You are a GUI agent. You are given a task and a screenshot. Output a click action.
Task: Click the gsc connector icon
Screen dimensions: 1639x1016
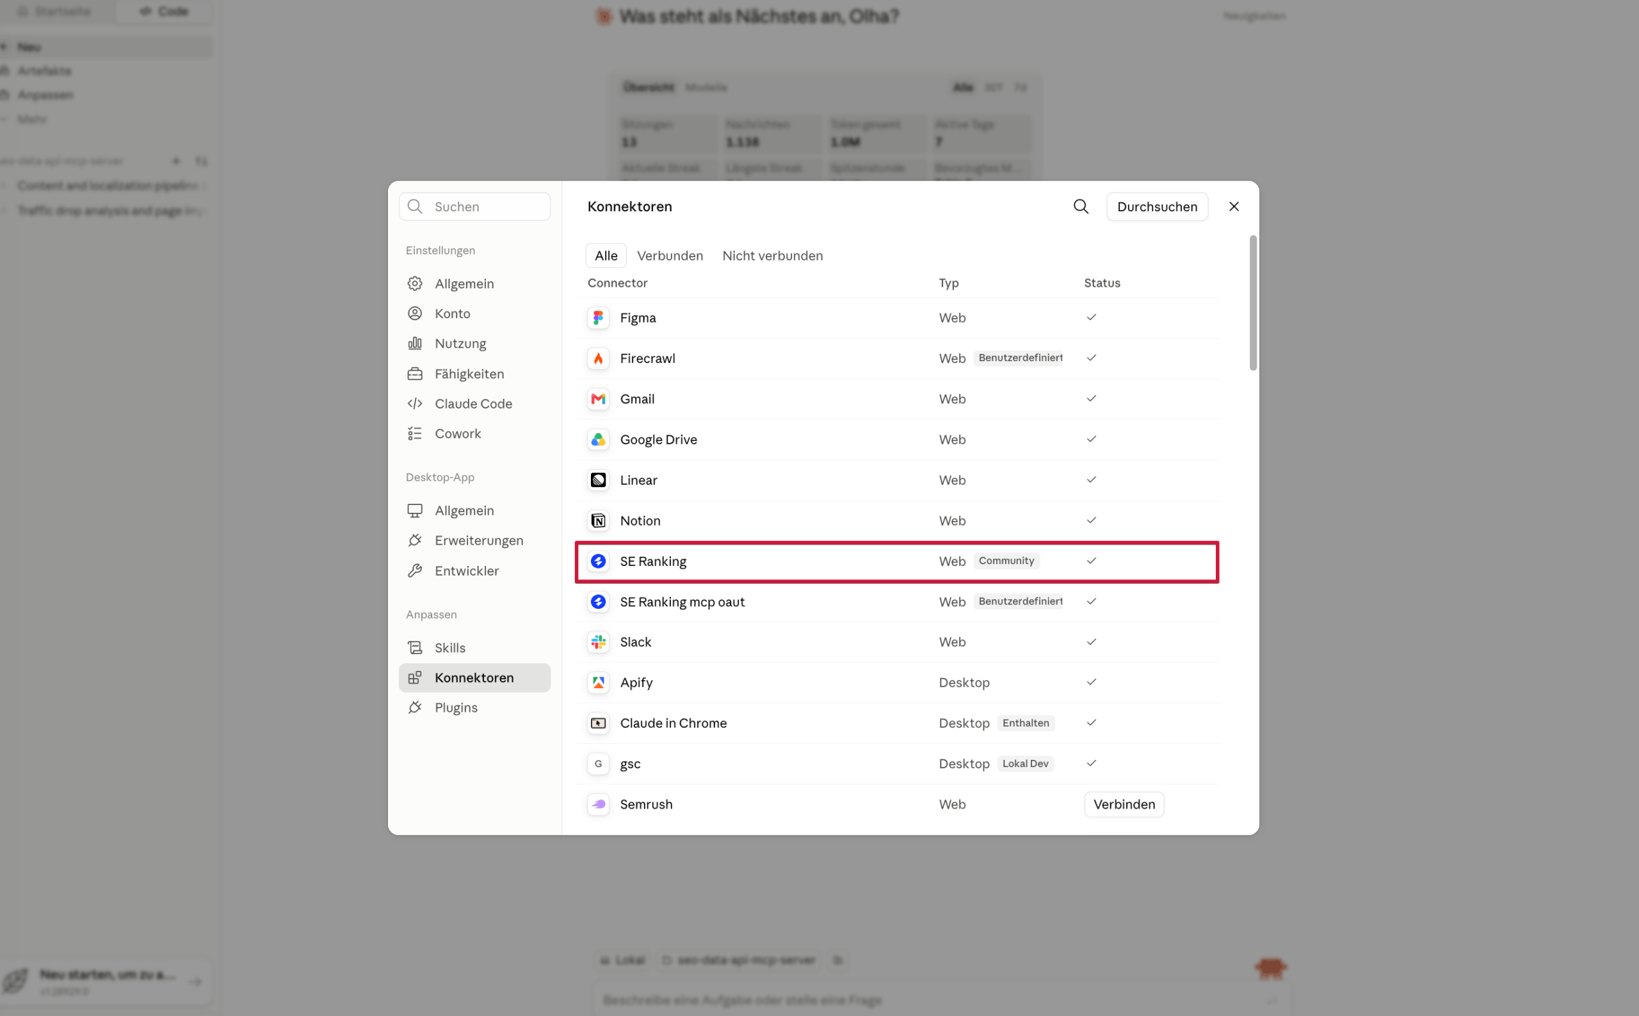pyautogui.click(x=598, y=763)
